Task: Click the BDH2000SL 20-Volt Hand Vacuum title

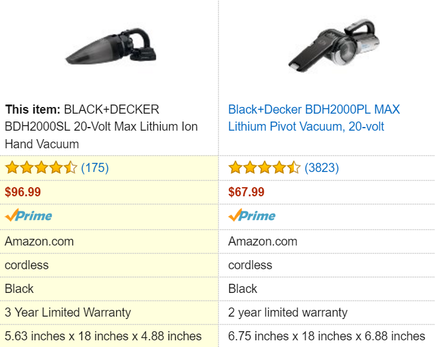Action: [101, 127]
